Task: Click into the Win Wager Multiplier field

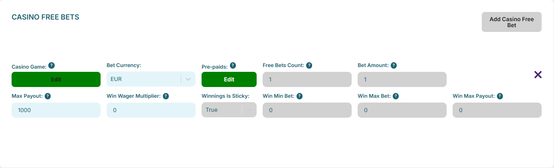Action: pos(151,110)
